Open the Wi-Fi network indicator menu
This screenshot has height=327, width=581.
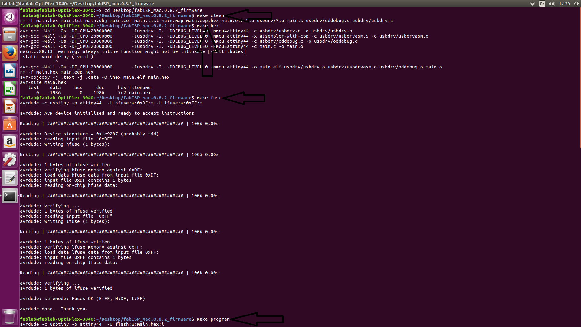[533, 4]
